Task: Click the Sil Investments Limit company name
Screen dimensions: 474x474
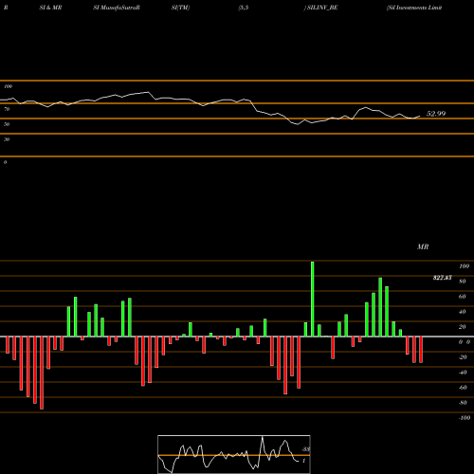Action: click(x=414, y=8)
